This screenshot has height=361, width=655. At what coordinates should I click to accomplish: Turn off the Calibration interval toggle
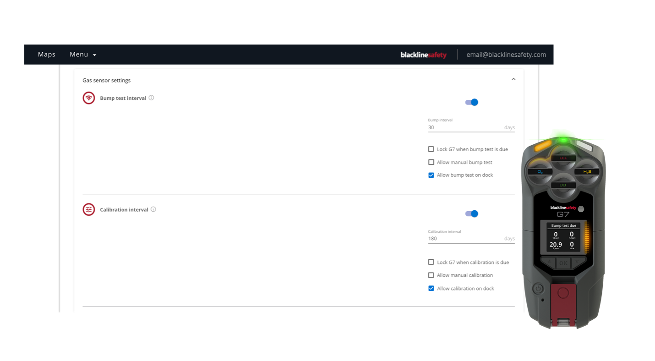click(472, 213)
